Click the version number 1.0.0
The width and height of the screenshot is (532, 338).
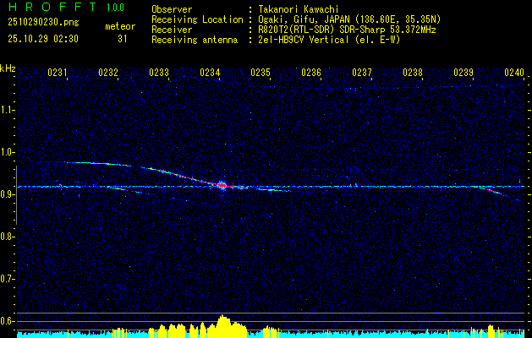[115, 7]
